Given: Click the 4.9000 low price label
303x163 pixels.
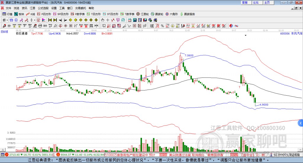Looking at the screenshot, I should click(x=264, y=105).
